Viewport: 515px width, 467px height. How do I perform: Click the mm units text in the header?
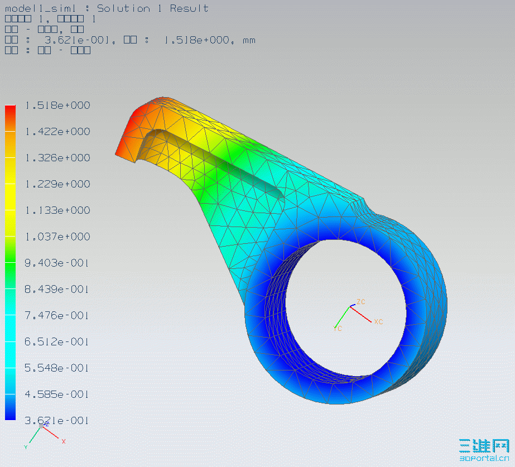(x=248, y=40)
